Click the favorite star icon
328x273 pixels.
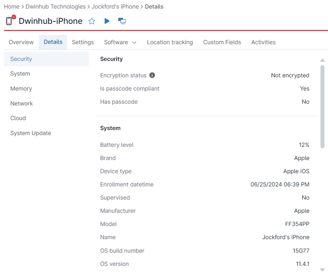(x=92, y=21)
